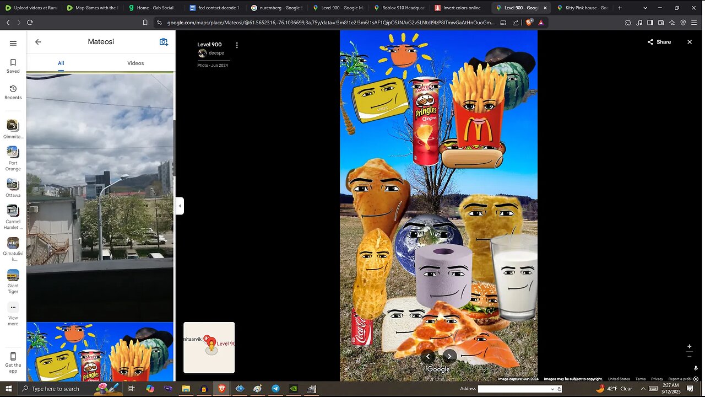Show previous photo arrow
This screenshot has height=397, width=705.
(428, 356)
